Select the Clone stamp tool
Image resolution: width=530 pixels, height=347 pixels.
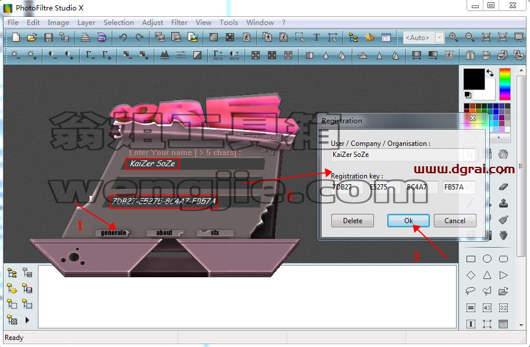tap(503, 203)
